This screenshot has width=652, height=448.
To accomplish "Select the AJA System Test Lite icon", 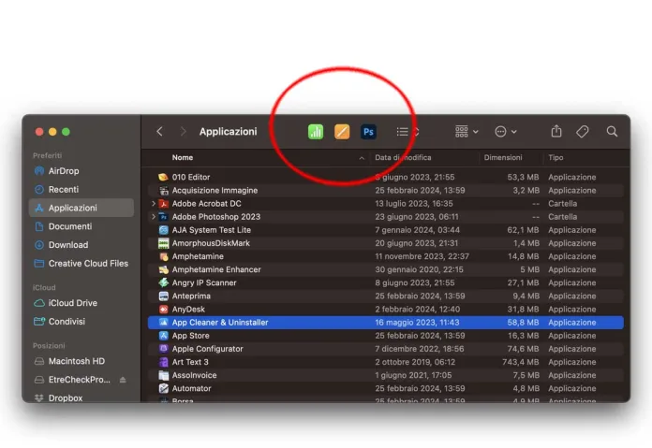I will tap(163, 230).
